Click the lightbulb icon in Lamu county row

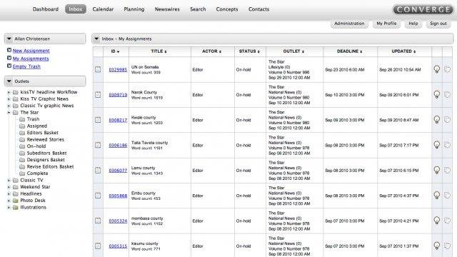[436, 170]
